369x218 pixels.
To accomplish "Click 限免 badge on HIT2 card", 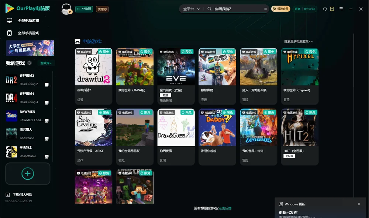I will (x=311, y=113).
